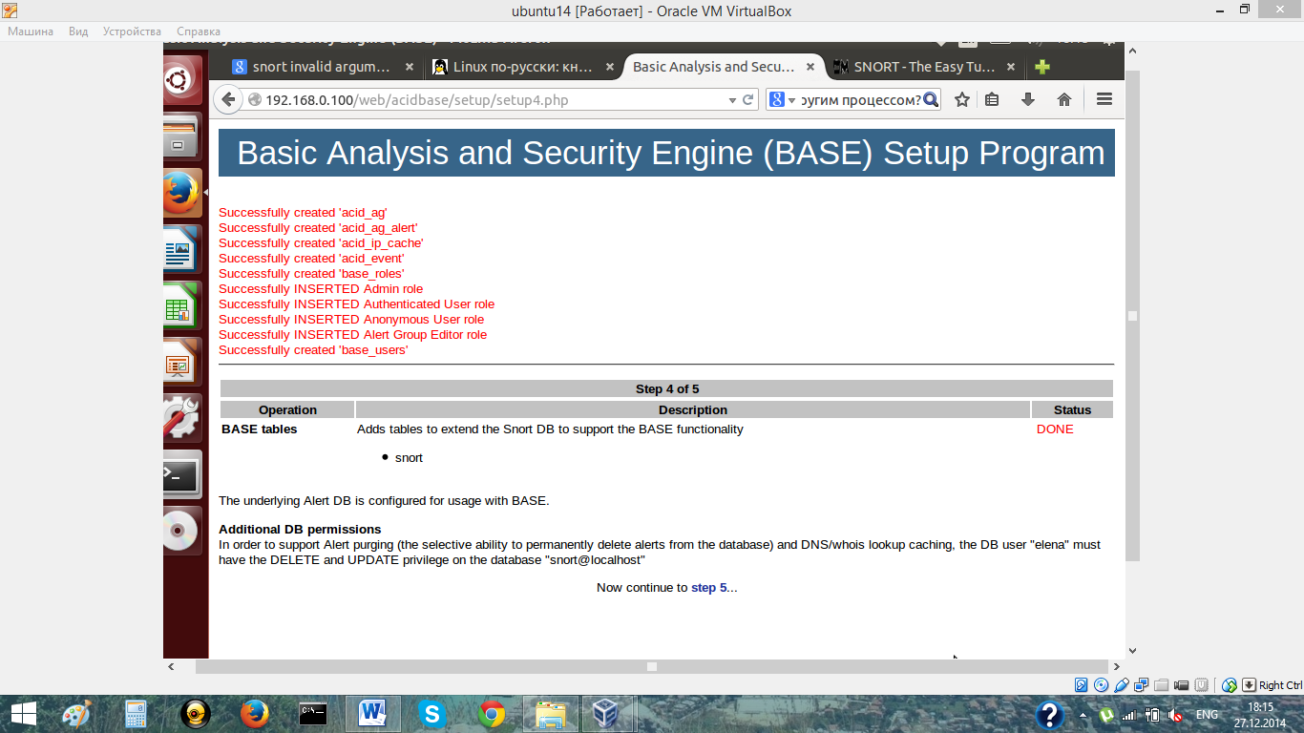Click 'Successfully created 'base_users'' message

(313, 350)
